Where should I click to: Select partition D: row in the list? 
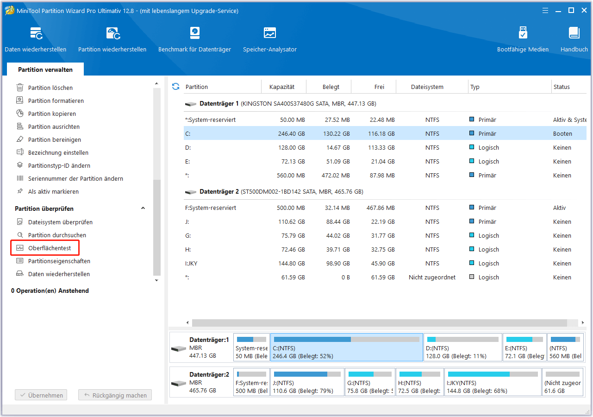(x=385, y=147)
